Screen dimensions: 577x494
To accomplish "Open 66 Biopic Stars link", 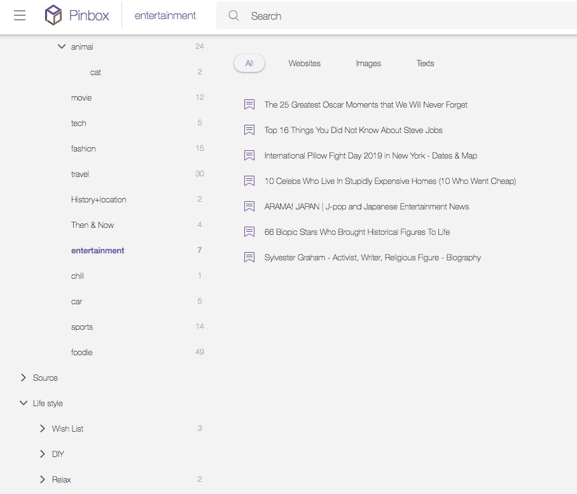I will click(357, 232).
